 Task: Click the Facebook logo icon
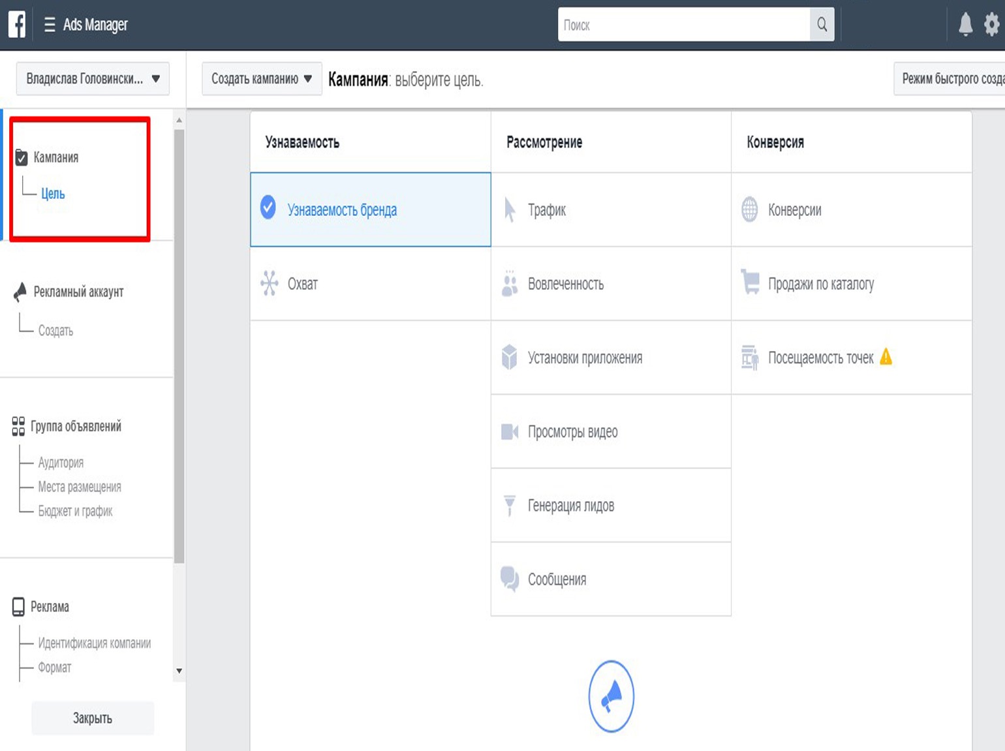coord(17,25)
